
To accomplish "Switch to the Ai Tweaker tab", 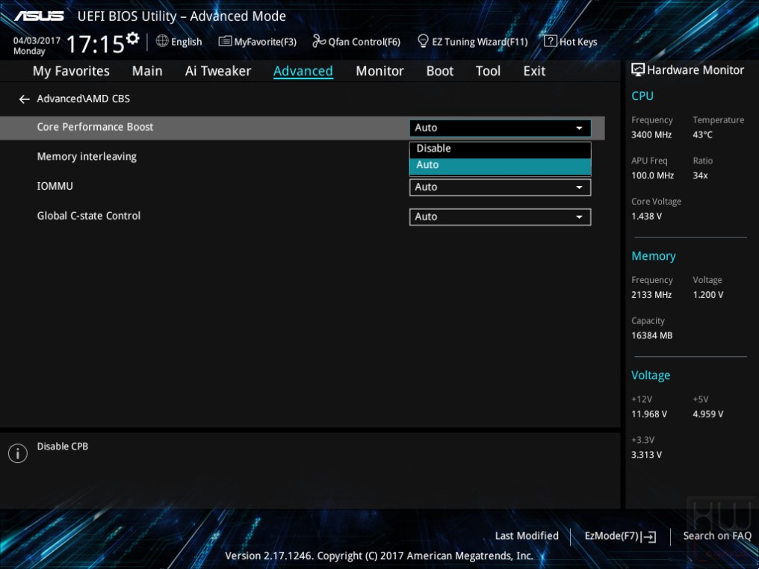I will (x=218, y=71).
